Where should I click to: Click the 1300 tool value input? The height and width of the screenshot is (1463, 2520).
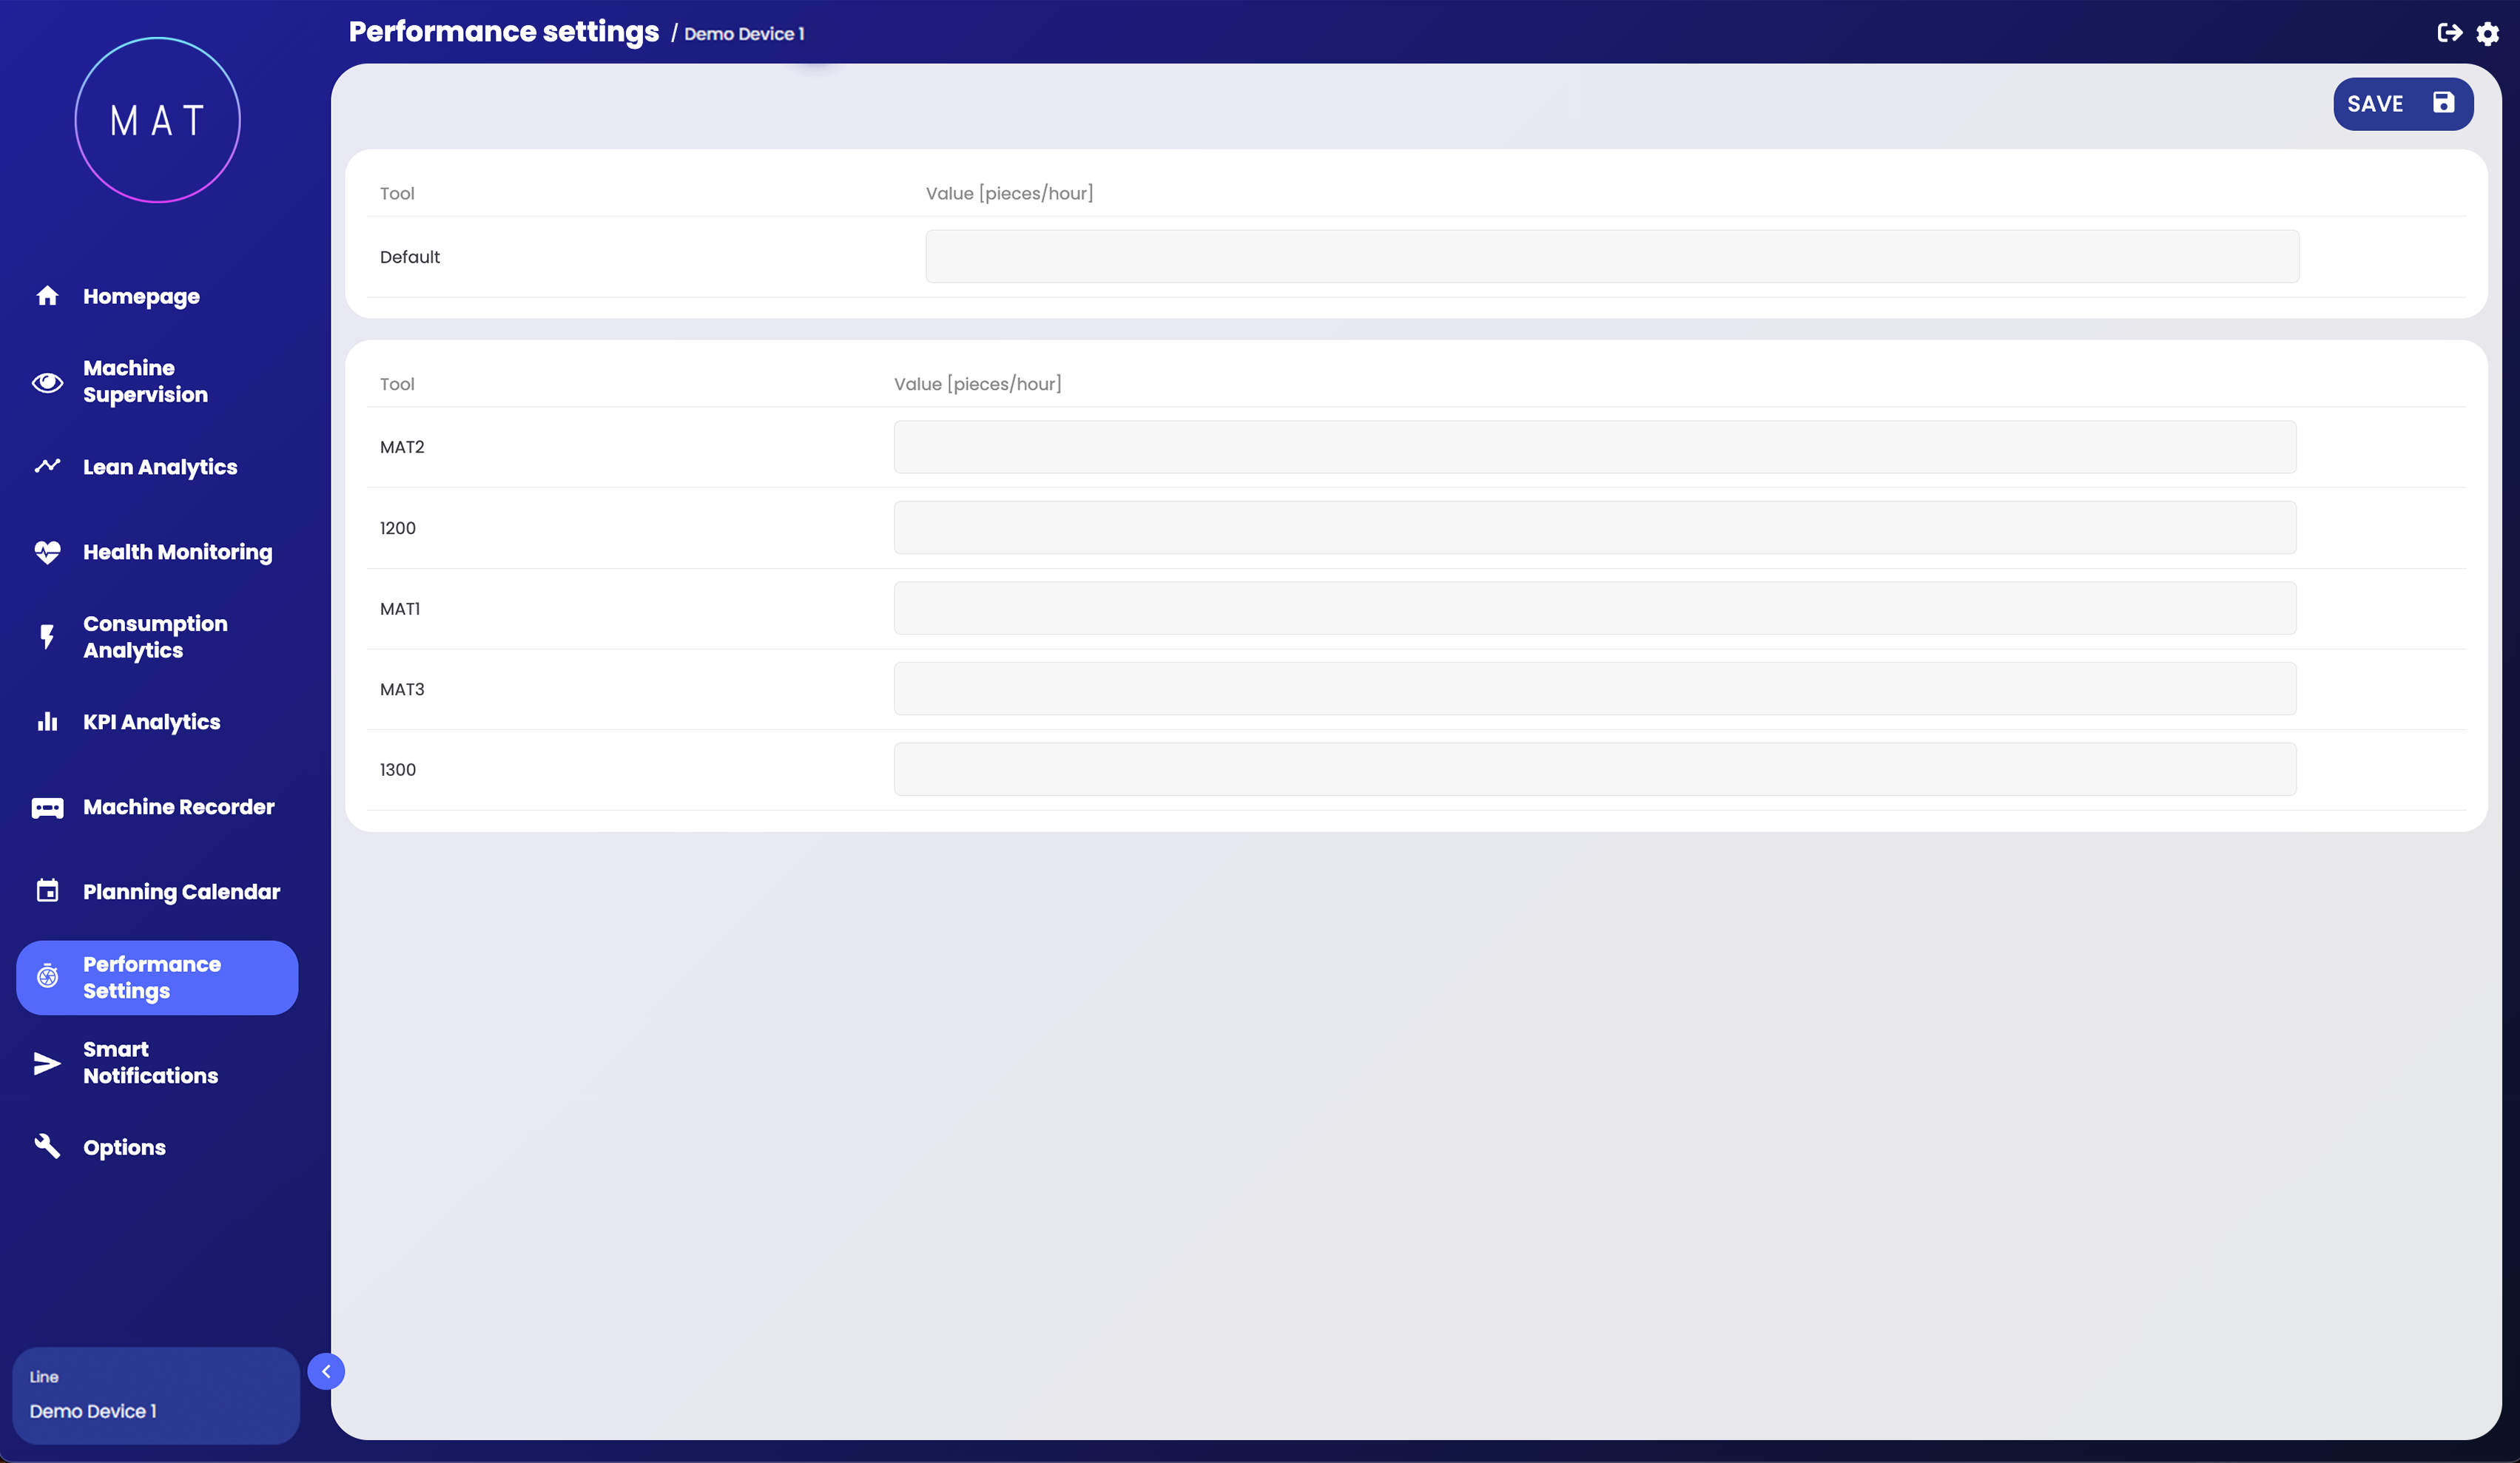1594,769
